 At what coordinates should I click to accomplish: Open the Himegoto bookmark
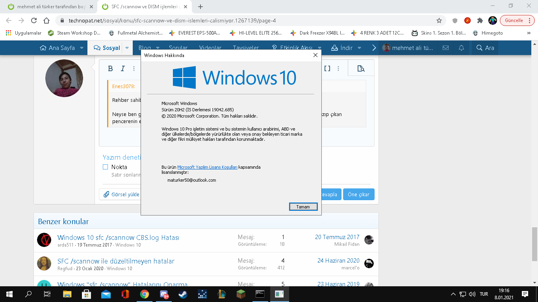click(488, 33)
